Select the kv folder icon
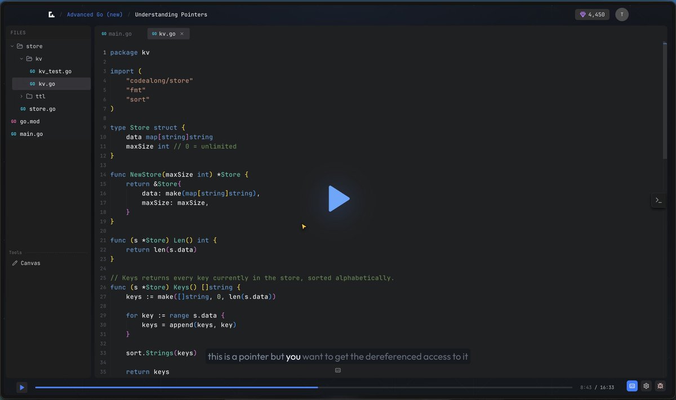 coord(29,59)
